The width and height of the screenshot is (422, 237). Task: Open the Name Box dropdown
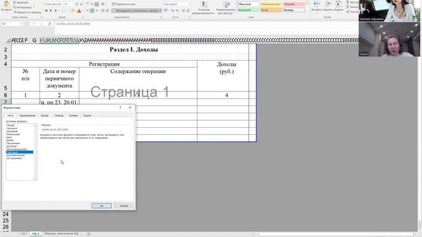click(21, 24)
